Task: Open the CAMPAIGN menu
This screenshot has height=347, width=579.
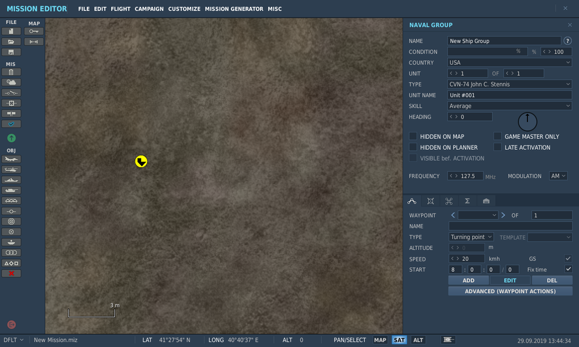Action: pos(149,9)
